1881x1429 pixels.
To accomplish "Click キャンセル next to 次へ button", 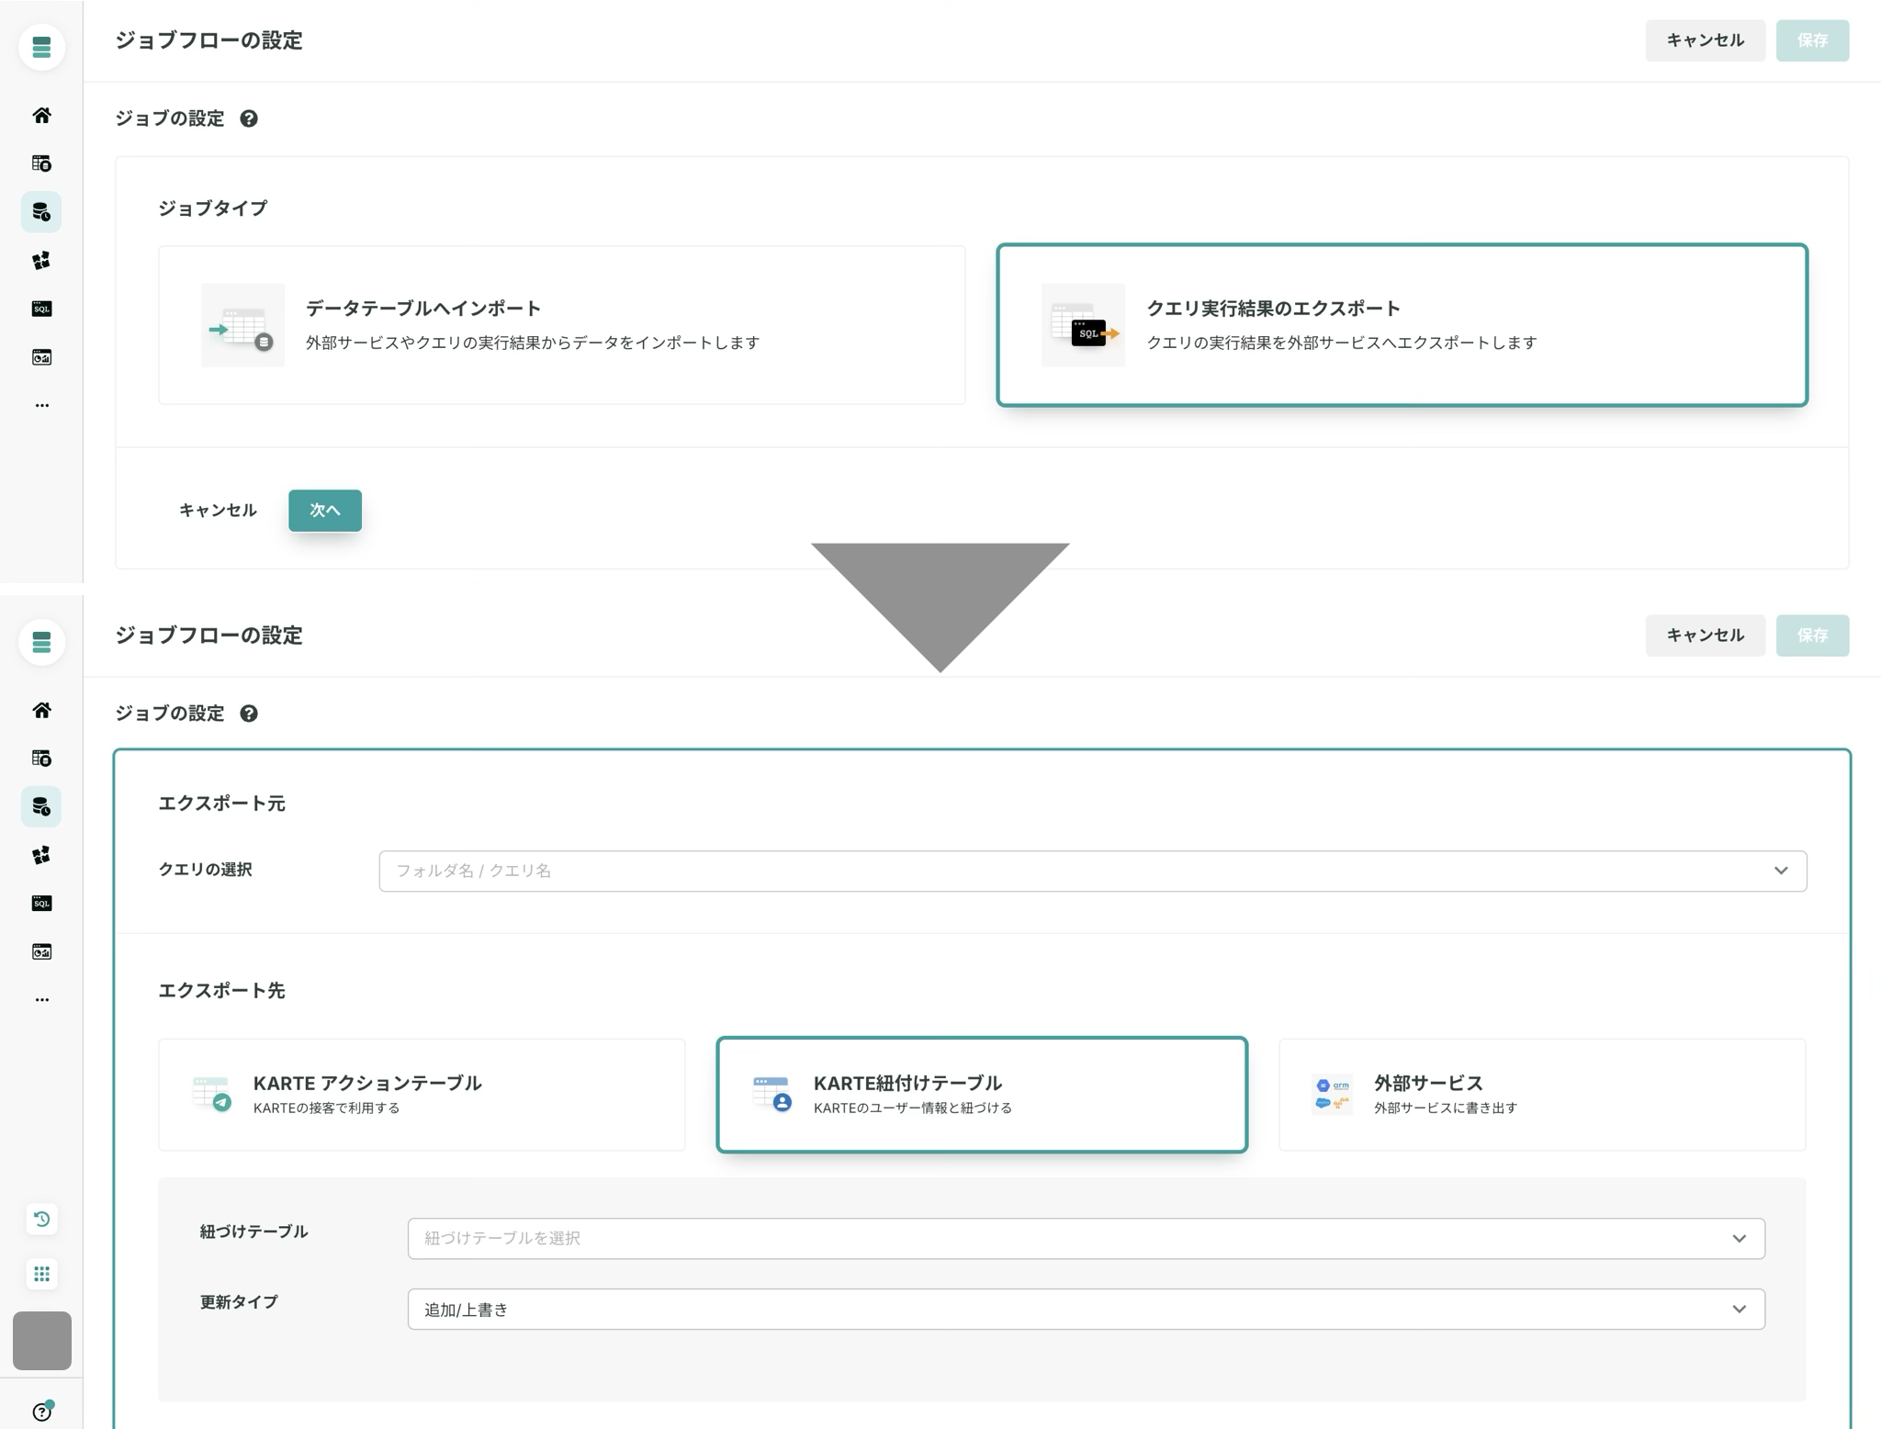I will (218, 511).
